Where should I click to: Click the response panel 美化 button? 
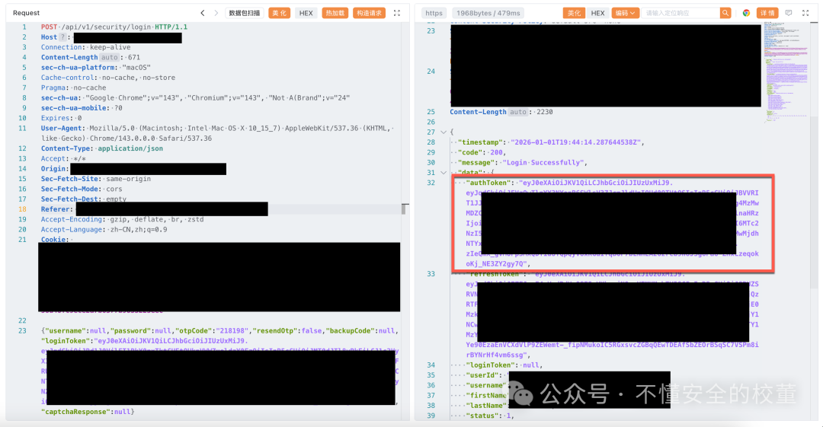575,13
